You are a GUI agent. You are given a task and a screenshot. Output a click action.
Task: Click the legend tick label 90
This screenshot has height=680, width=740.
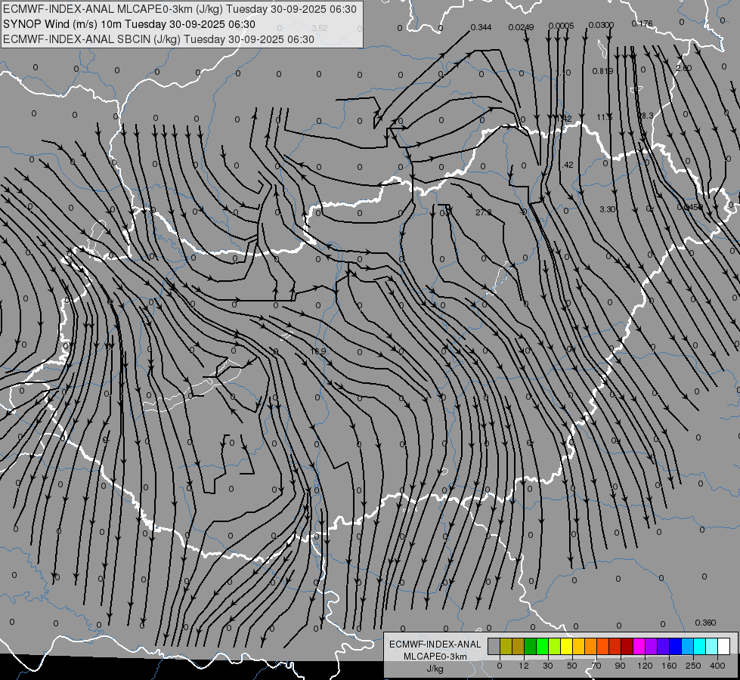click(x=620, y=666)
